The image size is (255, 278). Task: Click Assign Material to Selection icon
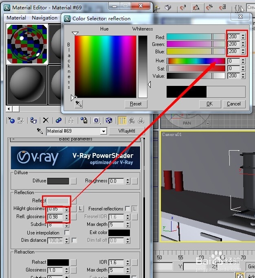[x=33, y=120]
